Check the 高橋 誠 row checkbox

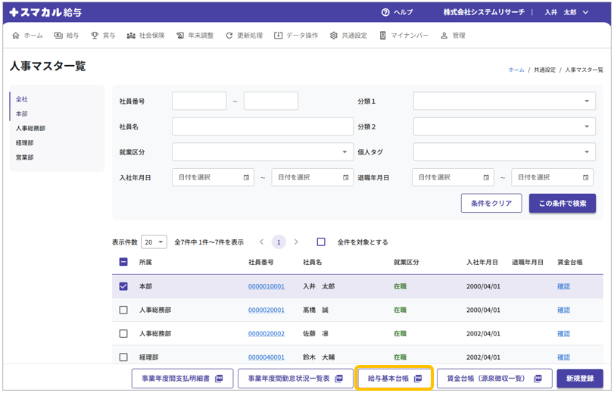pos(123,310)
